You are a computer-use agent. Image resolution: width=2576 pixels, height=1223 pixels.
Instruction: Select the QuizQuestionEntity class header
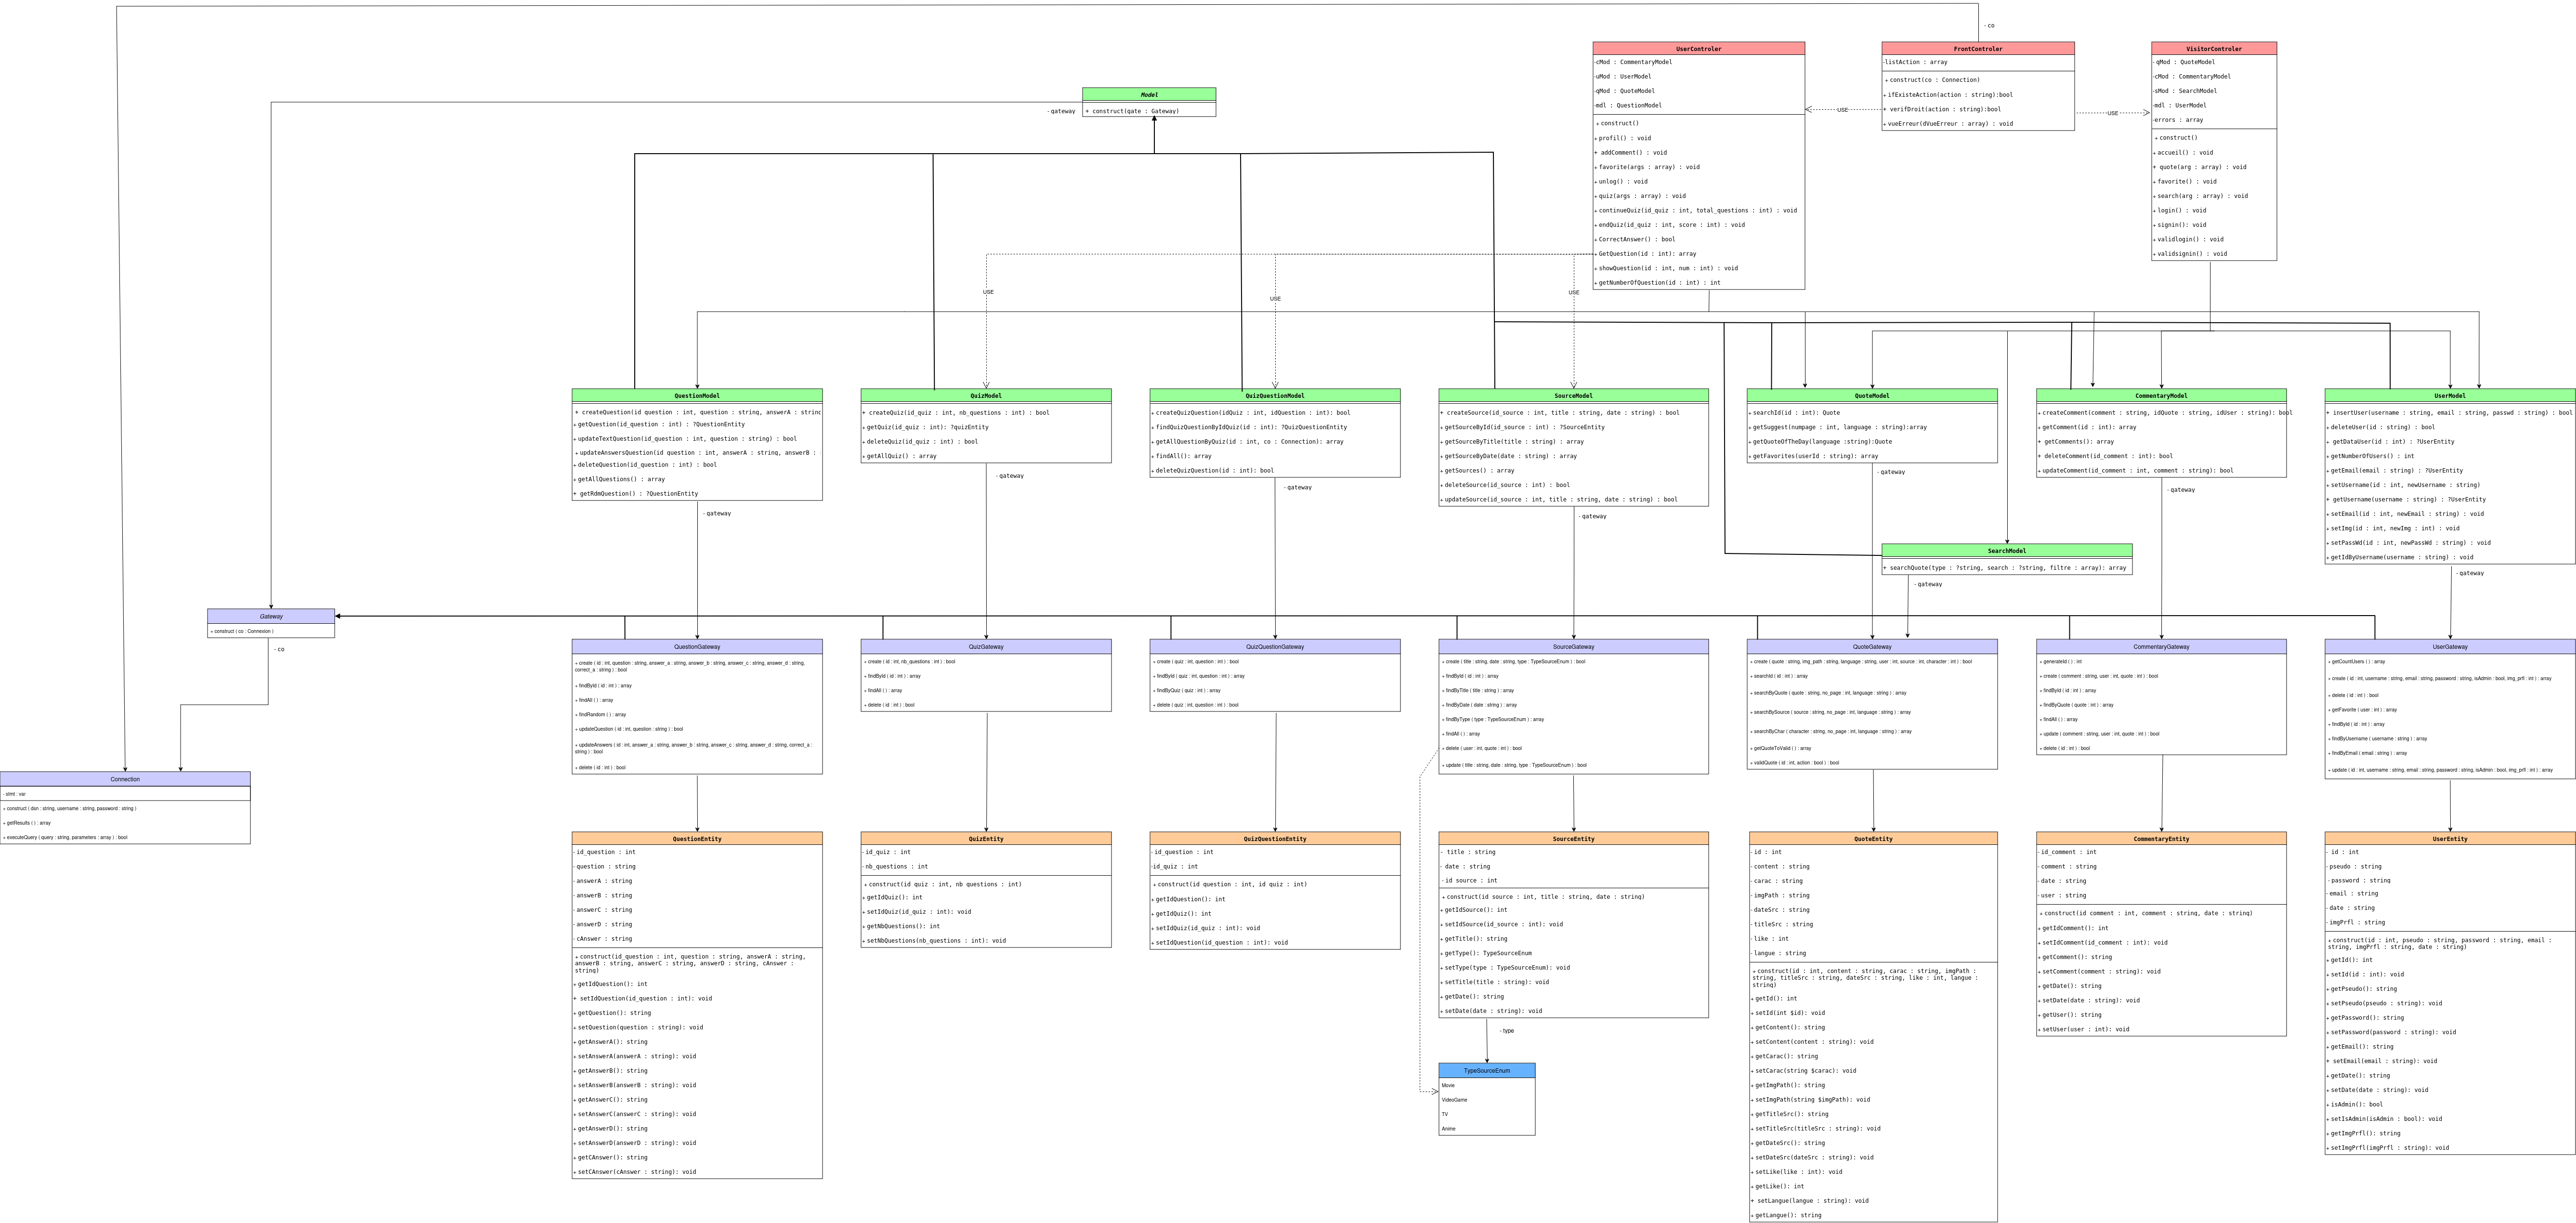point(1275,839)
